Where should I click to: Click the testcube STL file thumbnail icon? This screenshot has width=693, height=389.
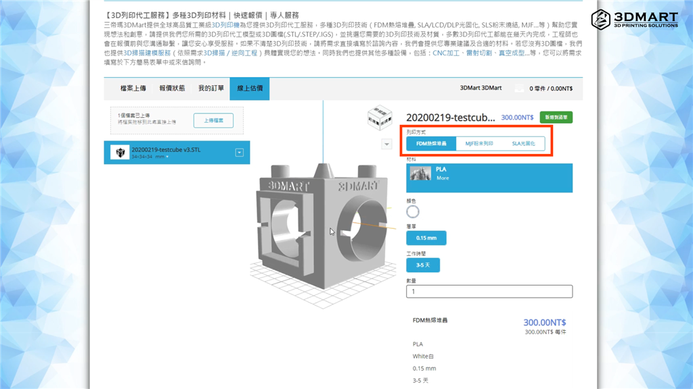(x=120, y=153)
